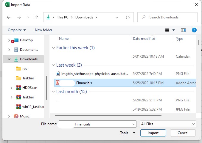
Task: Expand the HDDScan archive node
Action: click(11, 88)
